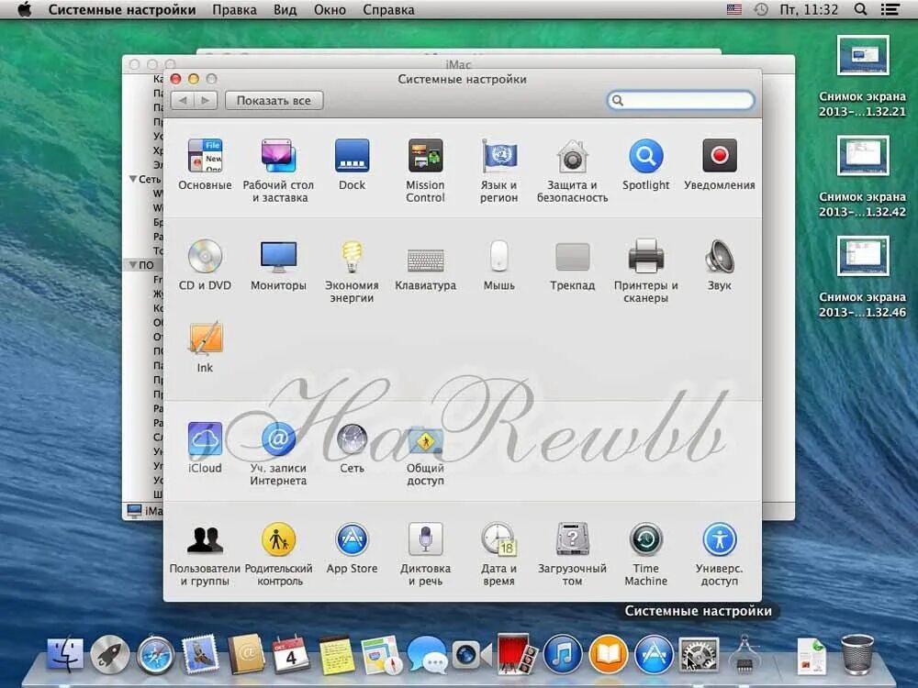Open Time Machine menu bar status icon
918x688 pixels.
760,9
